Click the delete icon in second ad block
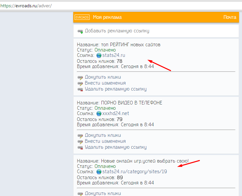Screen dimensions: 242x196 pos(80,147)
